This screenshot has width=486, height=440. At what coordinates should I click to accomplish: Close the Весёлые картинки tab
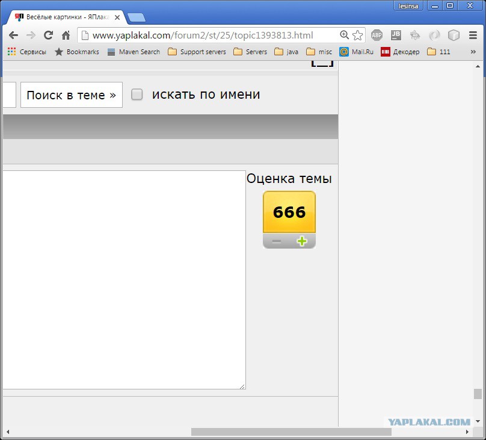117,17
